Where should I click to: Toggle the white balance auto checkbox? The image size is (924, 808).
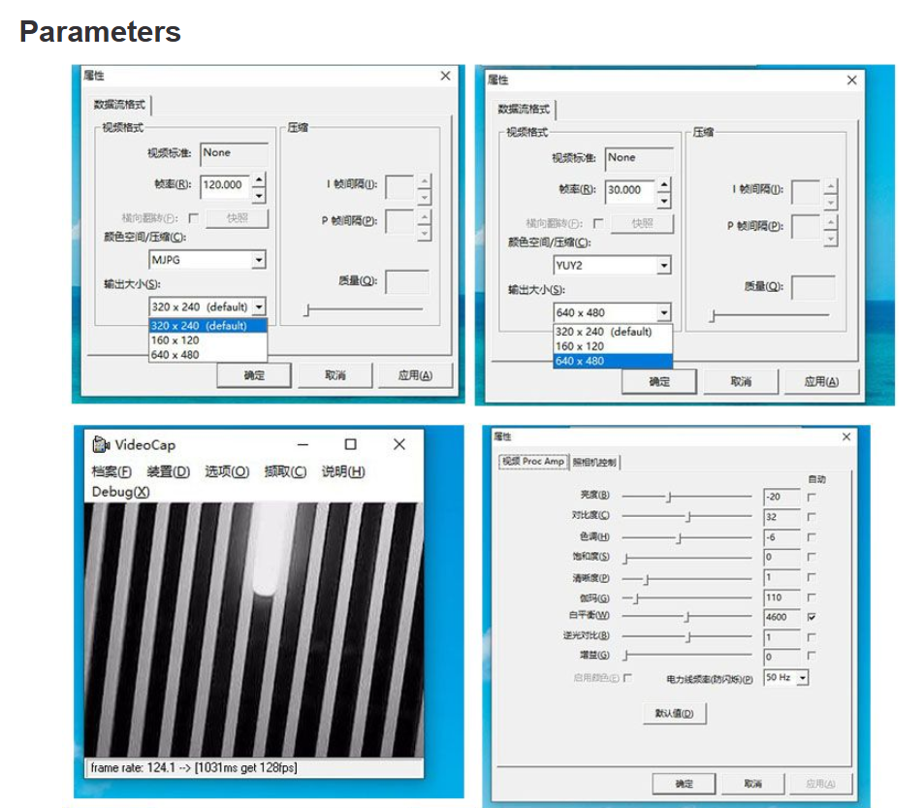coord(812,617)
